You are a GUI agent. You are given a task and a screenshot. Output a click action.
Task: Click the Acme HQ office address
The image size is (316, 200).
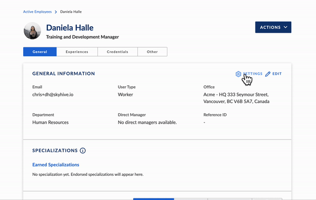click(236, 98)
